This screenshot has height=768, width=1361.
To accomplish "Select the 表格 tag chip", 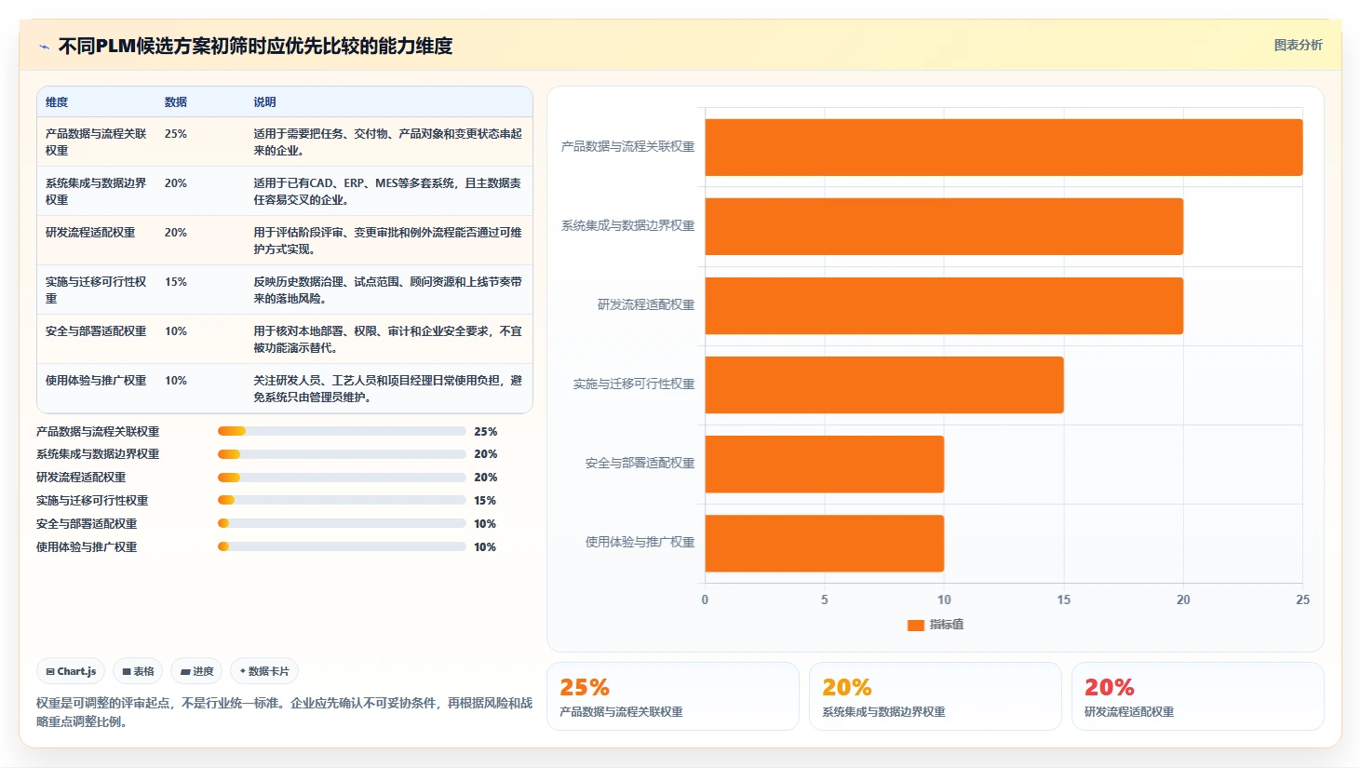I will coord(138,671).
